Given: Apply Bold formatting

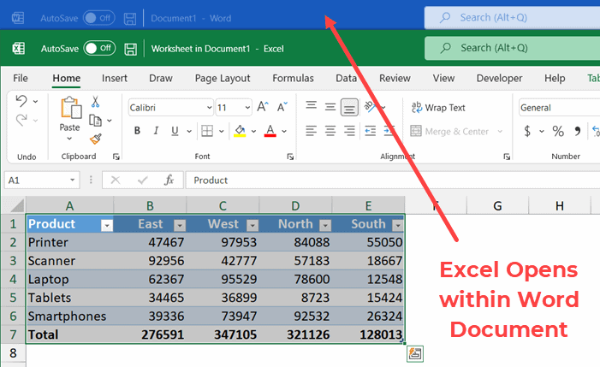Looking at the screenshot, I should [137, 132].
